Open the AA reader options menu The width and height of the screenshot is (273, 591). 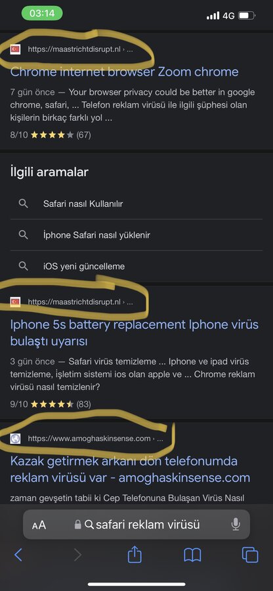pos(39,525)
